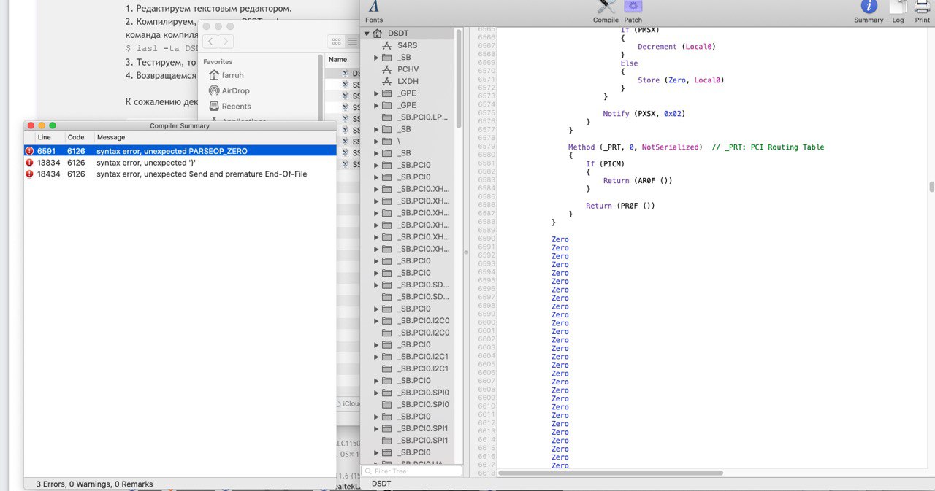Click the 'Return (PR0F ())' code line
This screenshot has height=491, width=935.
(x=620, y=206)
